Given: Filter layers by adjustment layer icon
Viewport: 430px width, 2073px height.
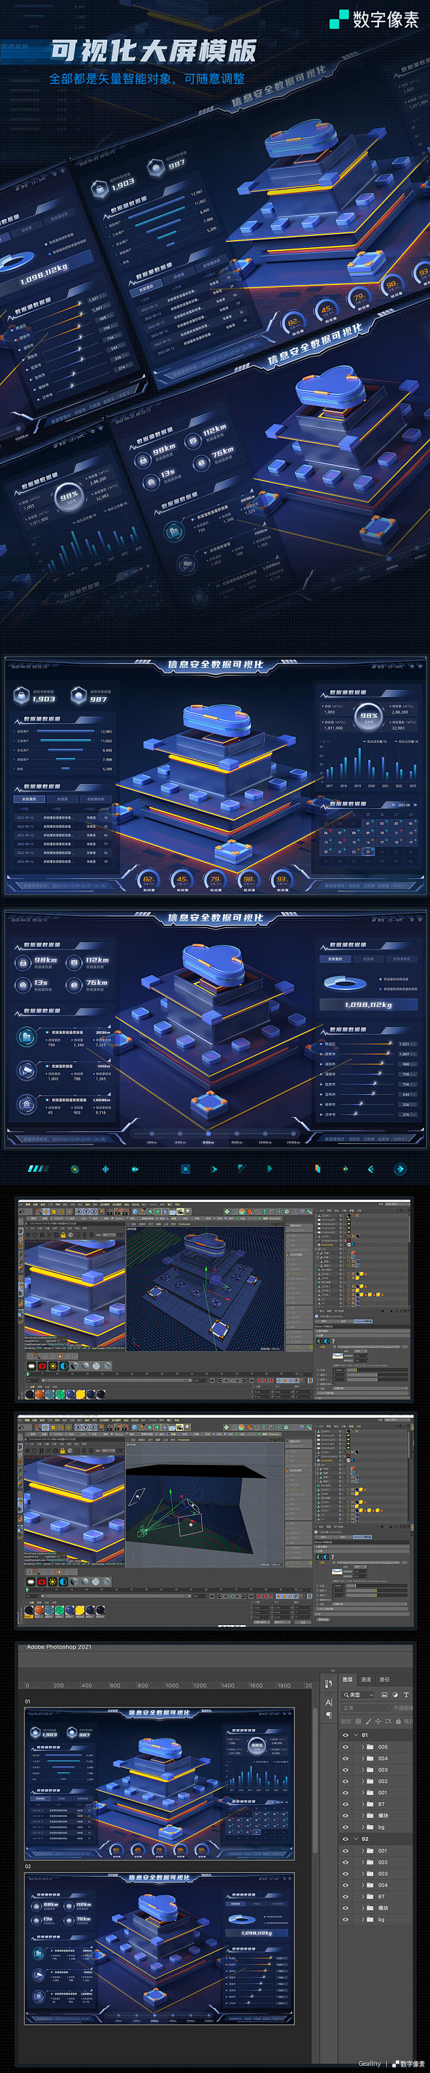Looking at the screenshot, I should click(395, 1695).
